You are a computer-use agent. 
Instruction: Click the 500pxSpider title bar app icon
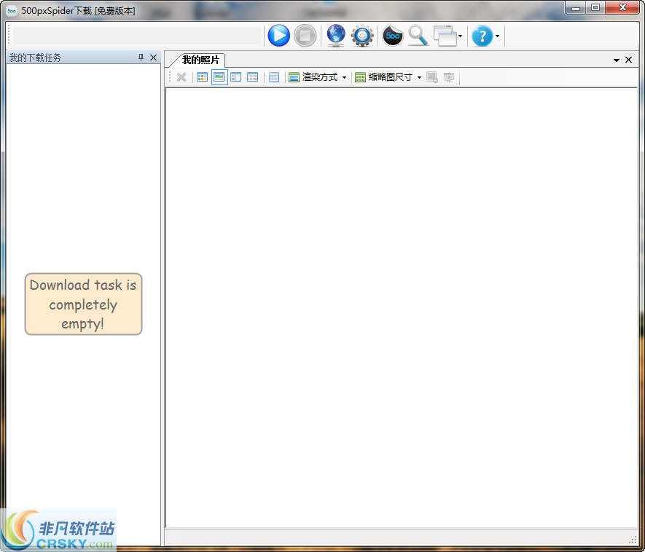tap(12, 11)
